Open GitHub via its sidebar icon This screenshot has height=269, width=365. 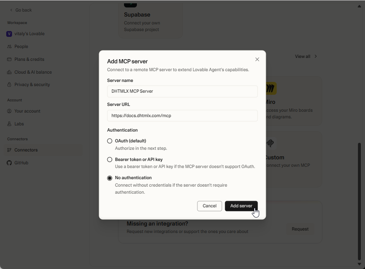point(9,163)
